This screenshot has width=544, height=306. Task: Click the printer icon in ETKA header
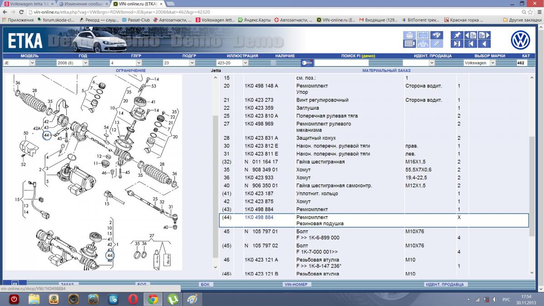410,35
